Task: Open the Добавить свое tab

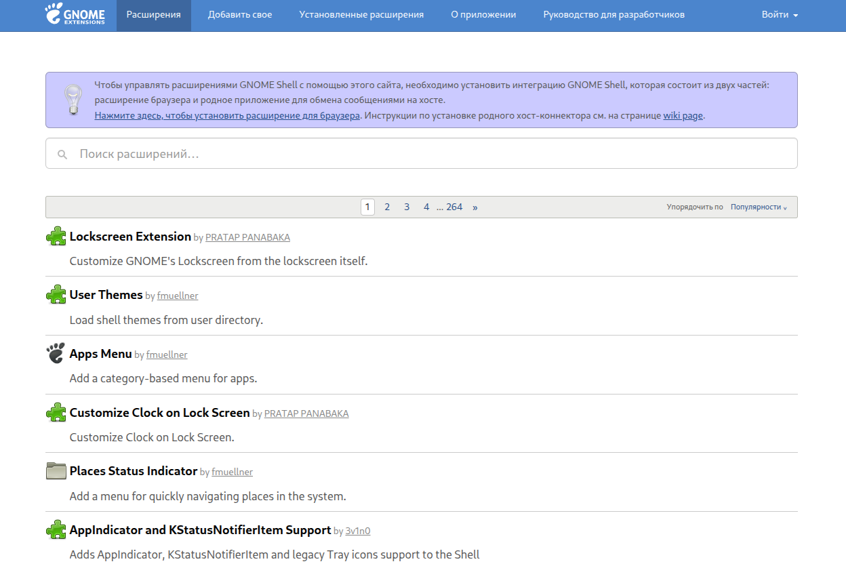Action: [240, 15]
